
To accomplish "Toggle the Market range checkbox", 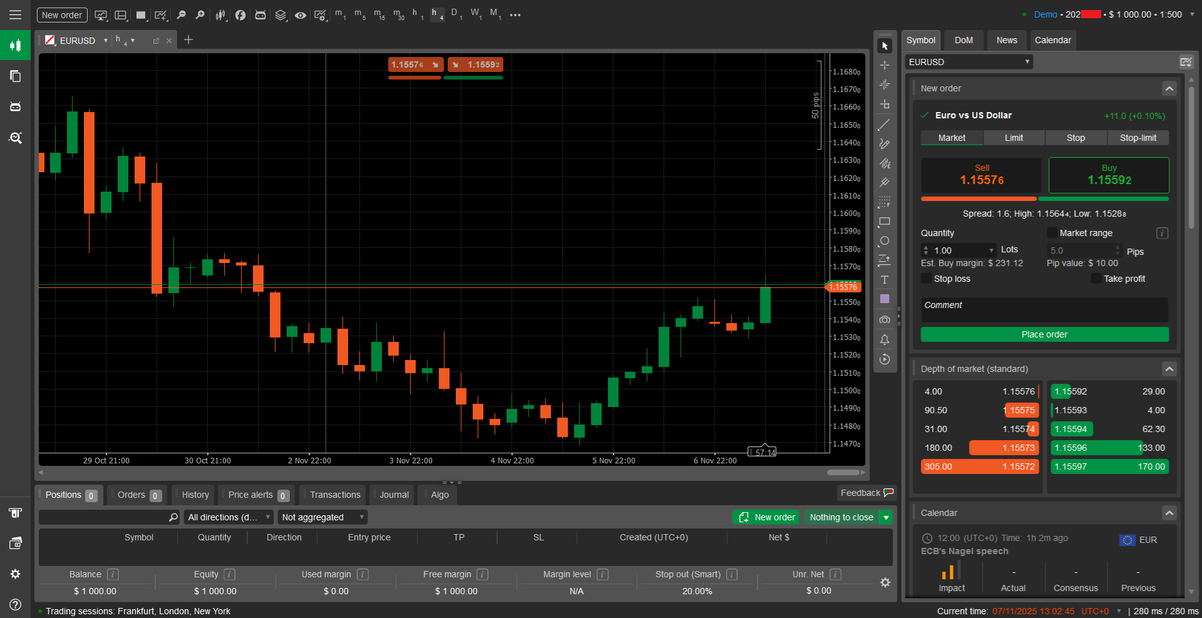I will point(1052,233).
